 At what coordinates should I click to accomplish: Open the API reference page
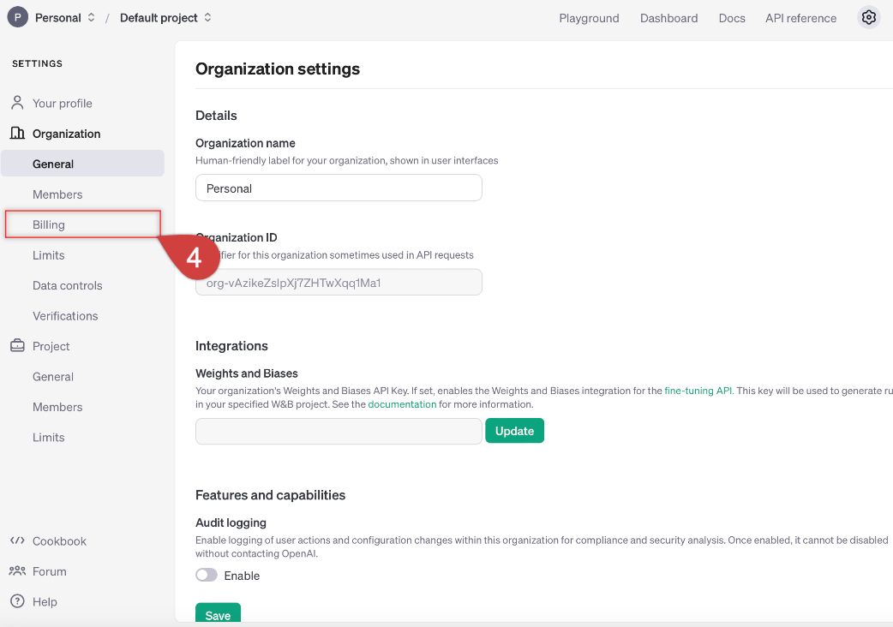[x=800, y=18]
